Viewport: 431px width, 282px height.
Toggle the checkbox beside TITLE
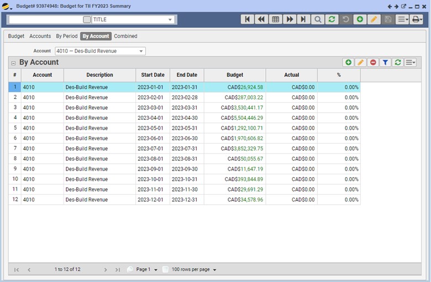(x=87, y=19)
